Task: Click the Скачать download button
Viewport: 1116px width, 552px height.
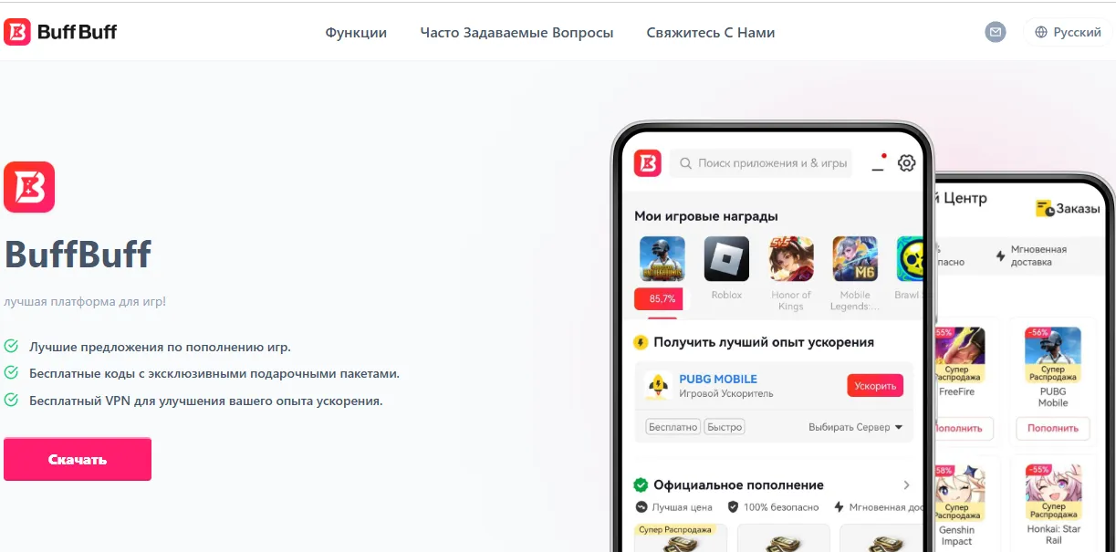Action: (x=78, y=460)
